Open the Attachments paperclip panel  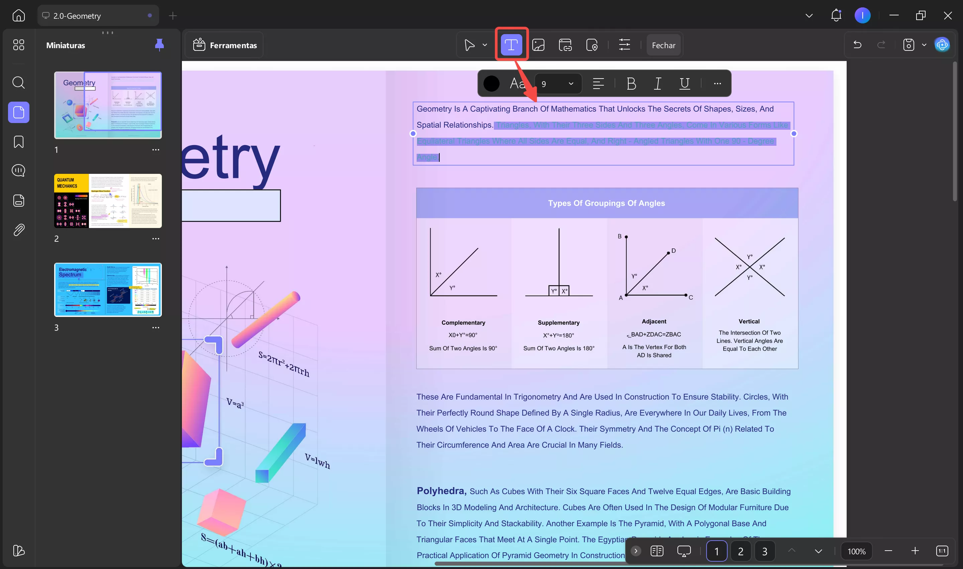18,230
